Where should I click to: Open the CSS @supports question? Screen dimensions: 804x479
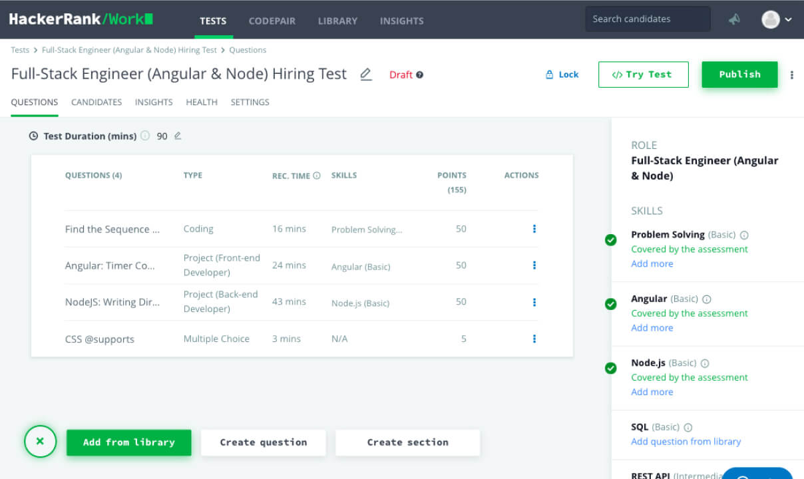[x=100, y=339]
